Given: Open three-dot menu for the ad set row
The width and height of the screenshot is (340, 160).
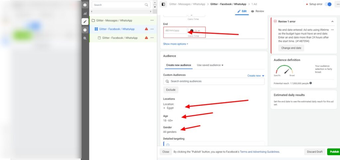Looking at the screenshot, I should (152, 29).
